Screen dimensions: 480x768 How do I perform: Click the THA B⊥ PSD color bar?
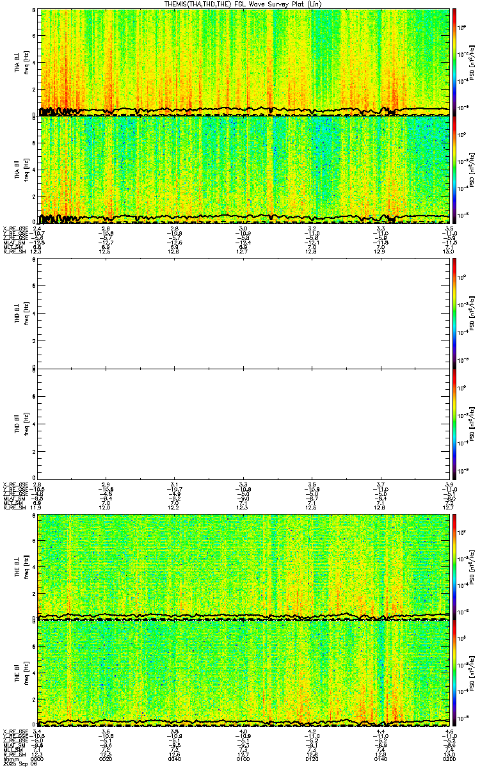tap(454, 61)
